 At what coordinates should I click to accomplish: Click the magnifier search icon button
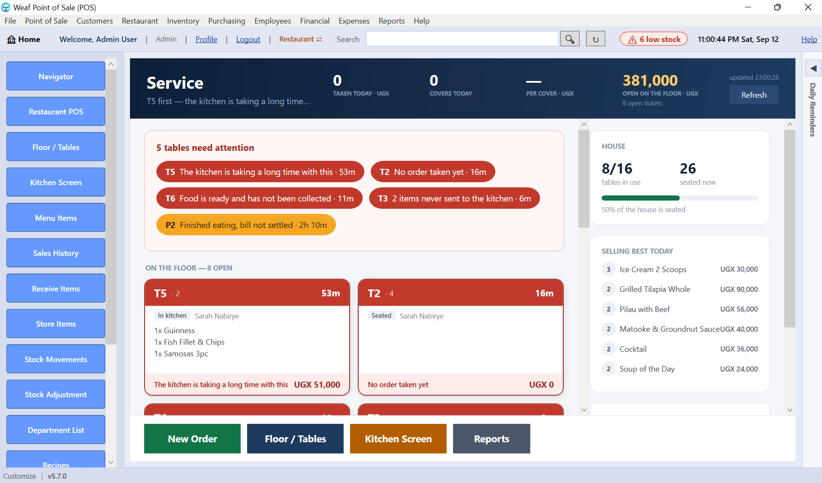570,39
